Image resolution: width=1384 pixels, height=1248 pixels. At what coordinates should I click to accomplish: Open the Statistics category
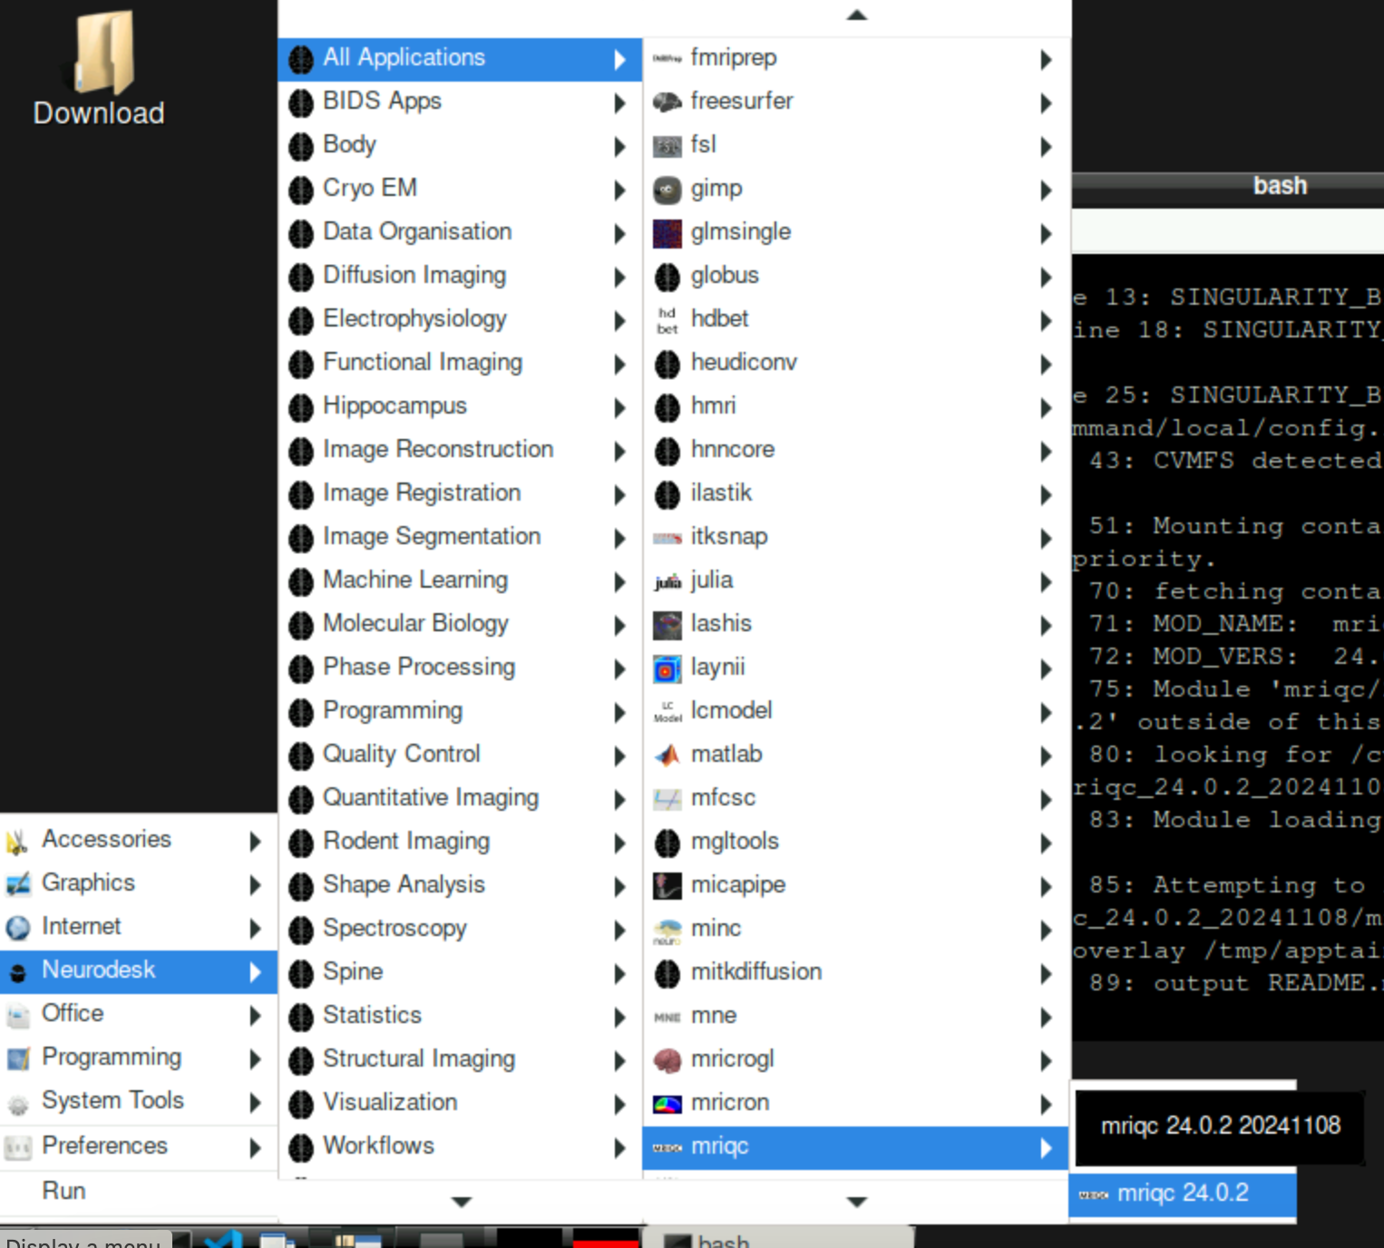point(460,1016)
